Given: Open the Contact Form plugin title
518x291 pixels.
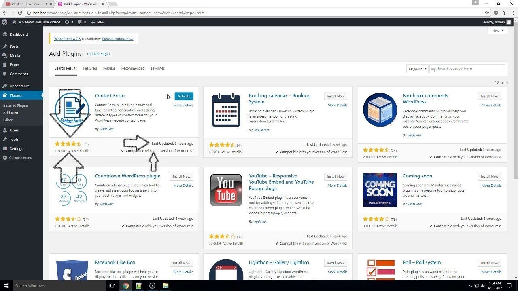Looking at the screenshot, I should tap(110, 96).
